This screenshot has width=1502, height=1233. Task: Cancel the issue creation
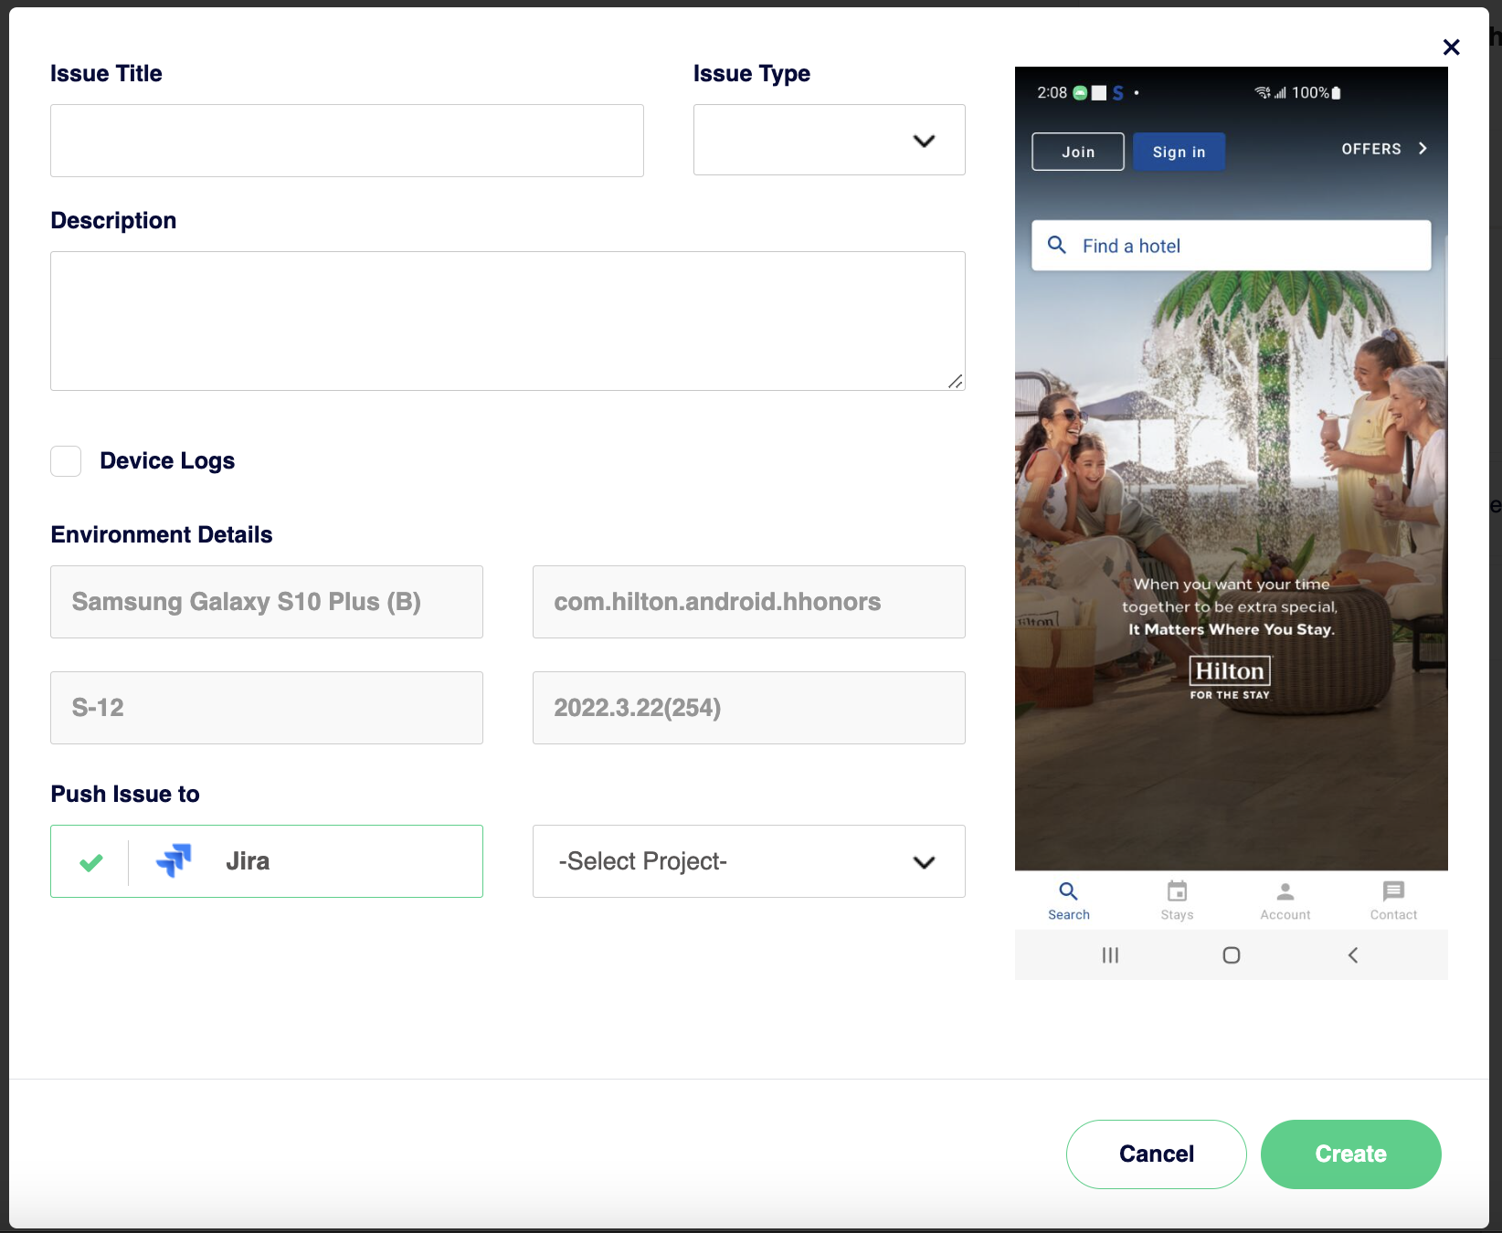[1157, 1154]
